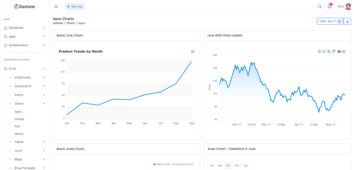354x170 pixels.
Task: Click the zoom out minus chart icon
Action: pos(324,51)
